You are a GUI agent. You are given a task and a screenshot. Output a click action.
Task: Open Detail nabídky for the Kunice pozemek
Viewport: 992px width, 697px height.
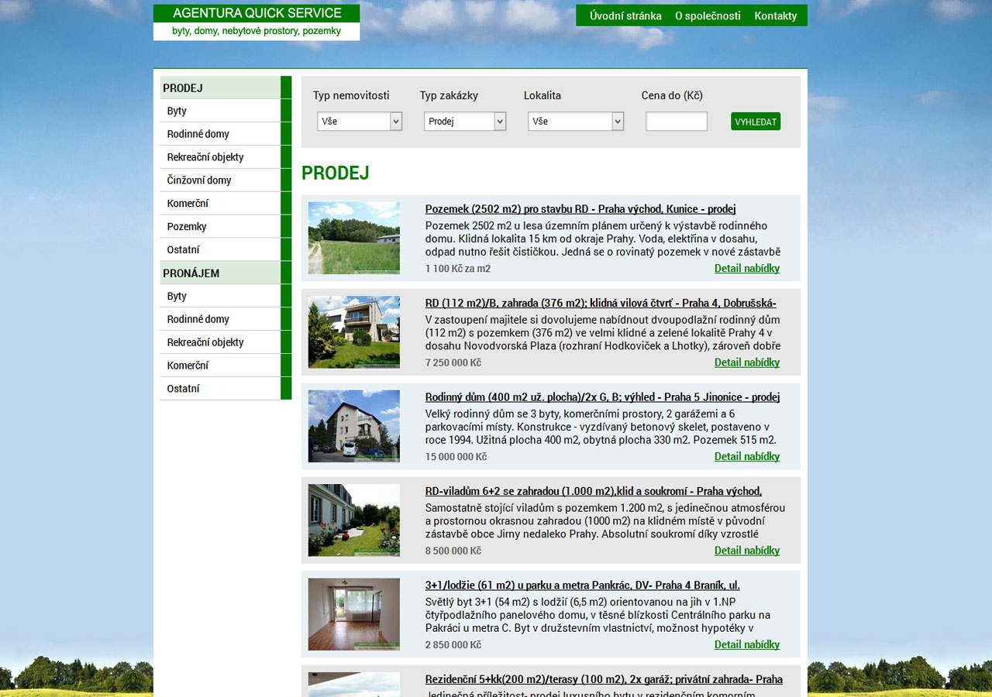tap(747, 269)
